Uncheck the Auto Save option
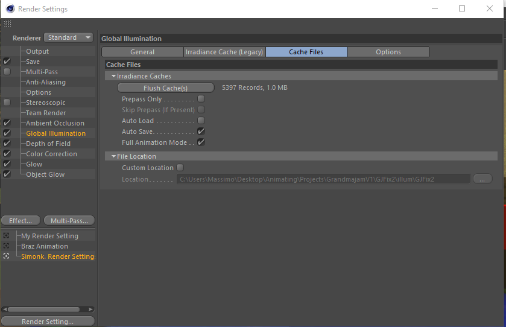 (x=201, y=132)
